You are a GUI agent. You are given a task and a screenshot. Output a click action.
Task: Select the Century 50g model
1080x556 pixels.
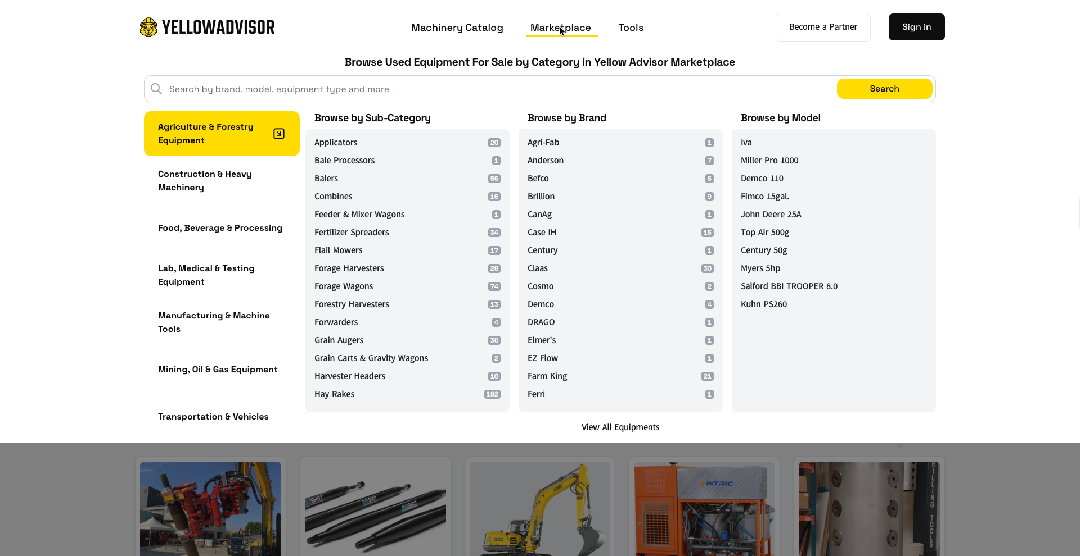763,250
